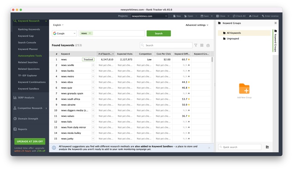Image resolution: width=293 pixels, height=170 pixels.
Task: Open Keyword Combinations in sidebar
Action: (x=32, y=82)
